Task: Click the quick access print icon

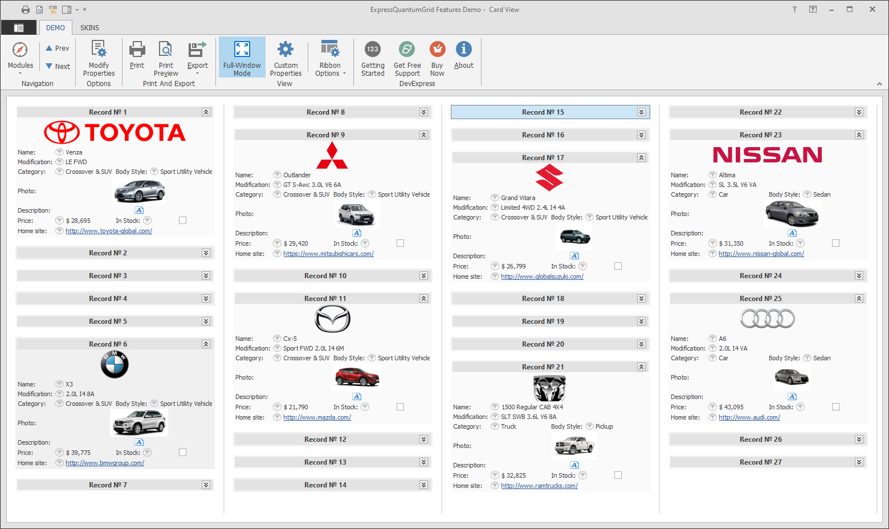Action: pyautogui.click(x=26, y=9)
